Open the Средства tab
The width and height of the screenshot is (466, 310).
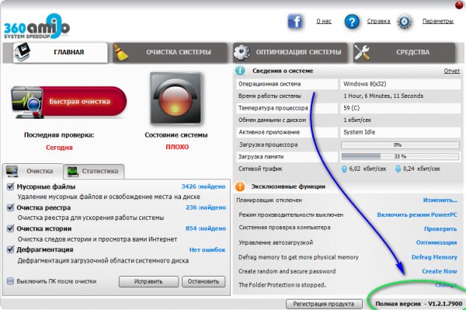[404, 52]
